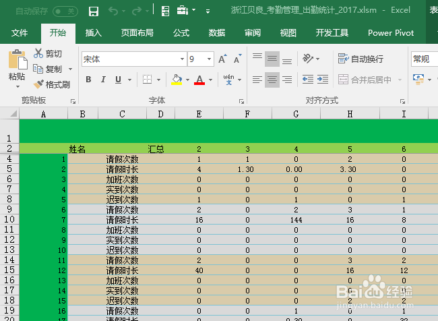Click the align right icon
Screen dimensions: 438x321
(x=287, y=80)
